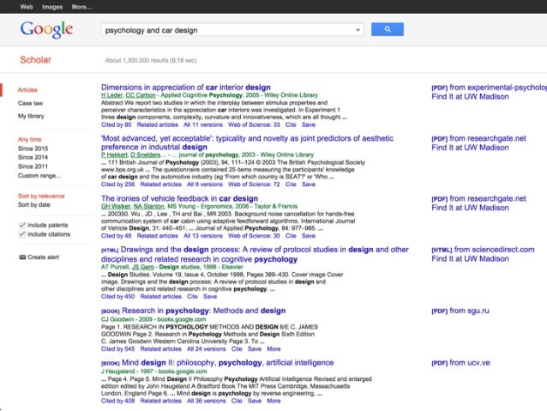Screen dimensions: 547x411
Task: Open author GH Walker's profile link
Action: [116, 207]
